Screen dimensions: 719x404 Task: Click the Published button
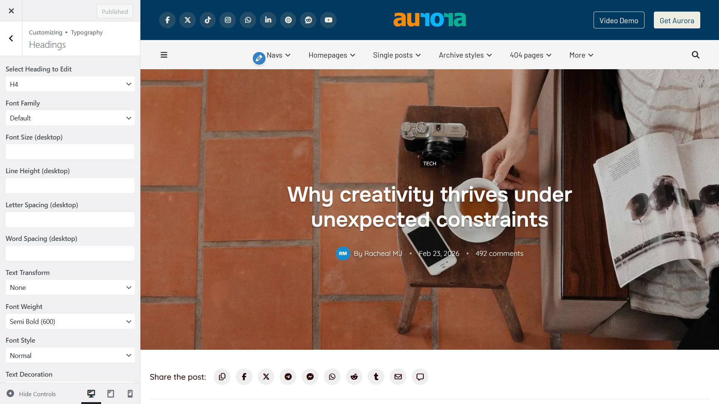pyautogui.click(x=115, y=11)
